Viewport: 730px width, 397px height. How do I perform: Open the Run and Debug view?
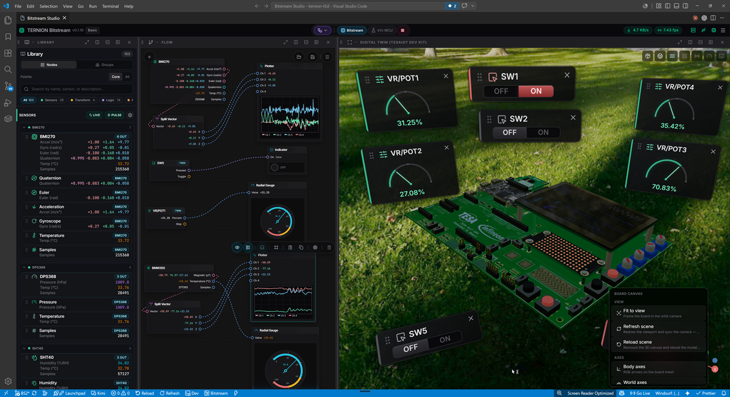pyautogui.click(x=8, y=103)
